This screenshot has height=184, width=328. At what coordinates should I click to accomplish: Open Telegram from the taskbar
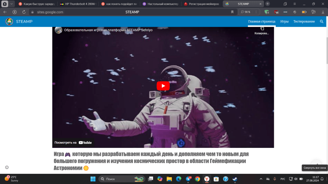[187, 179]
